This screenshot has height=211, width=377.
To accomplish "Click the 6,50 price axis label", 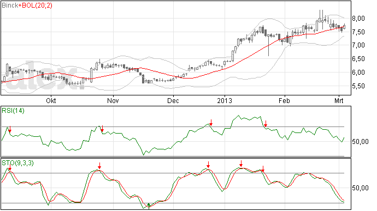I will pyautogui.click(x=358, y=59).
